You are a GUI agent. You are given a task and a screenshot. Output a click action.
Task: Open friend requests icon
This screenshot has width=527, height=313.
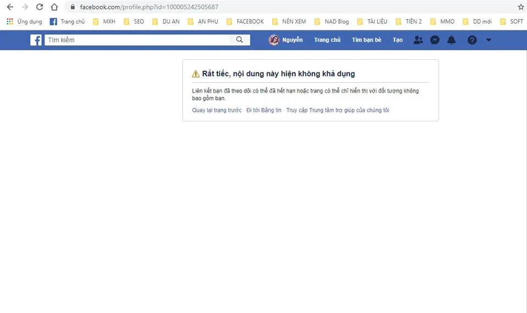coord(418,40)
